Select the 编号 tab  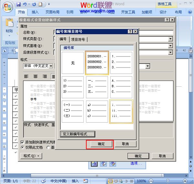pyautogui.click(x=63, y=39)
